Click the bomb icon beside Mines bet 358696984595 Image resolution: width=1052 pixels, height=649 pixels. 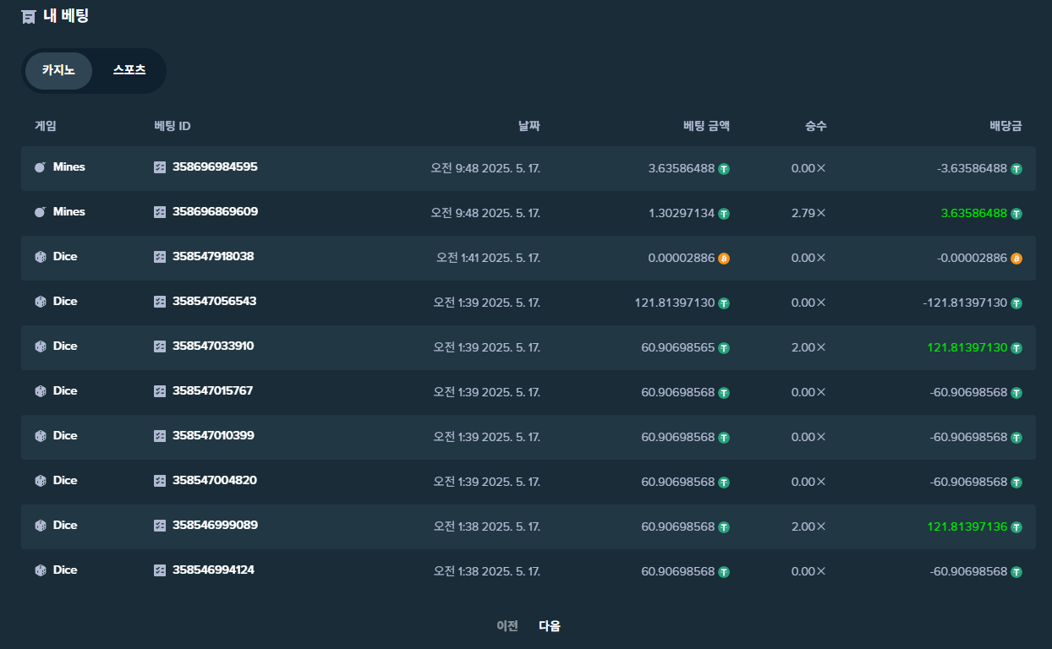[41, 167]
